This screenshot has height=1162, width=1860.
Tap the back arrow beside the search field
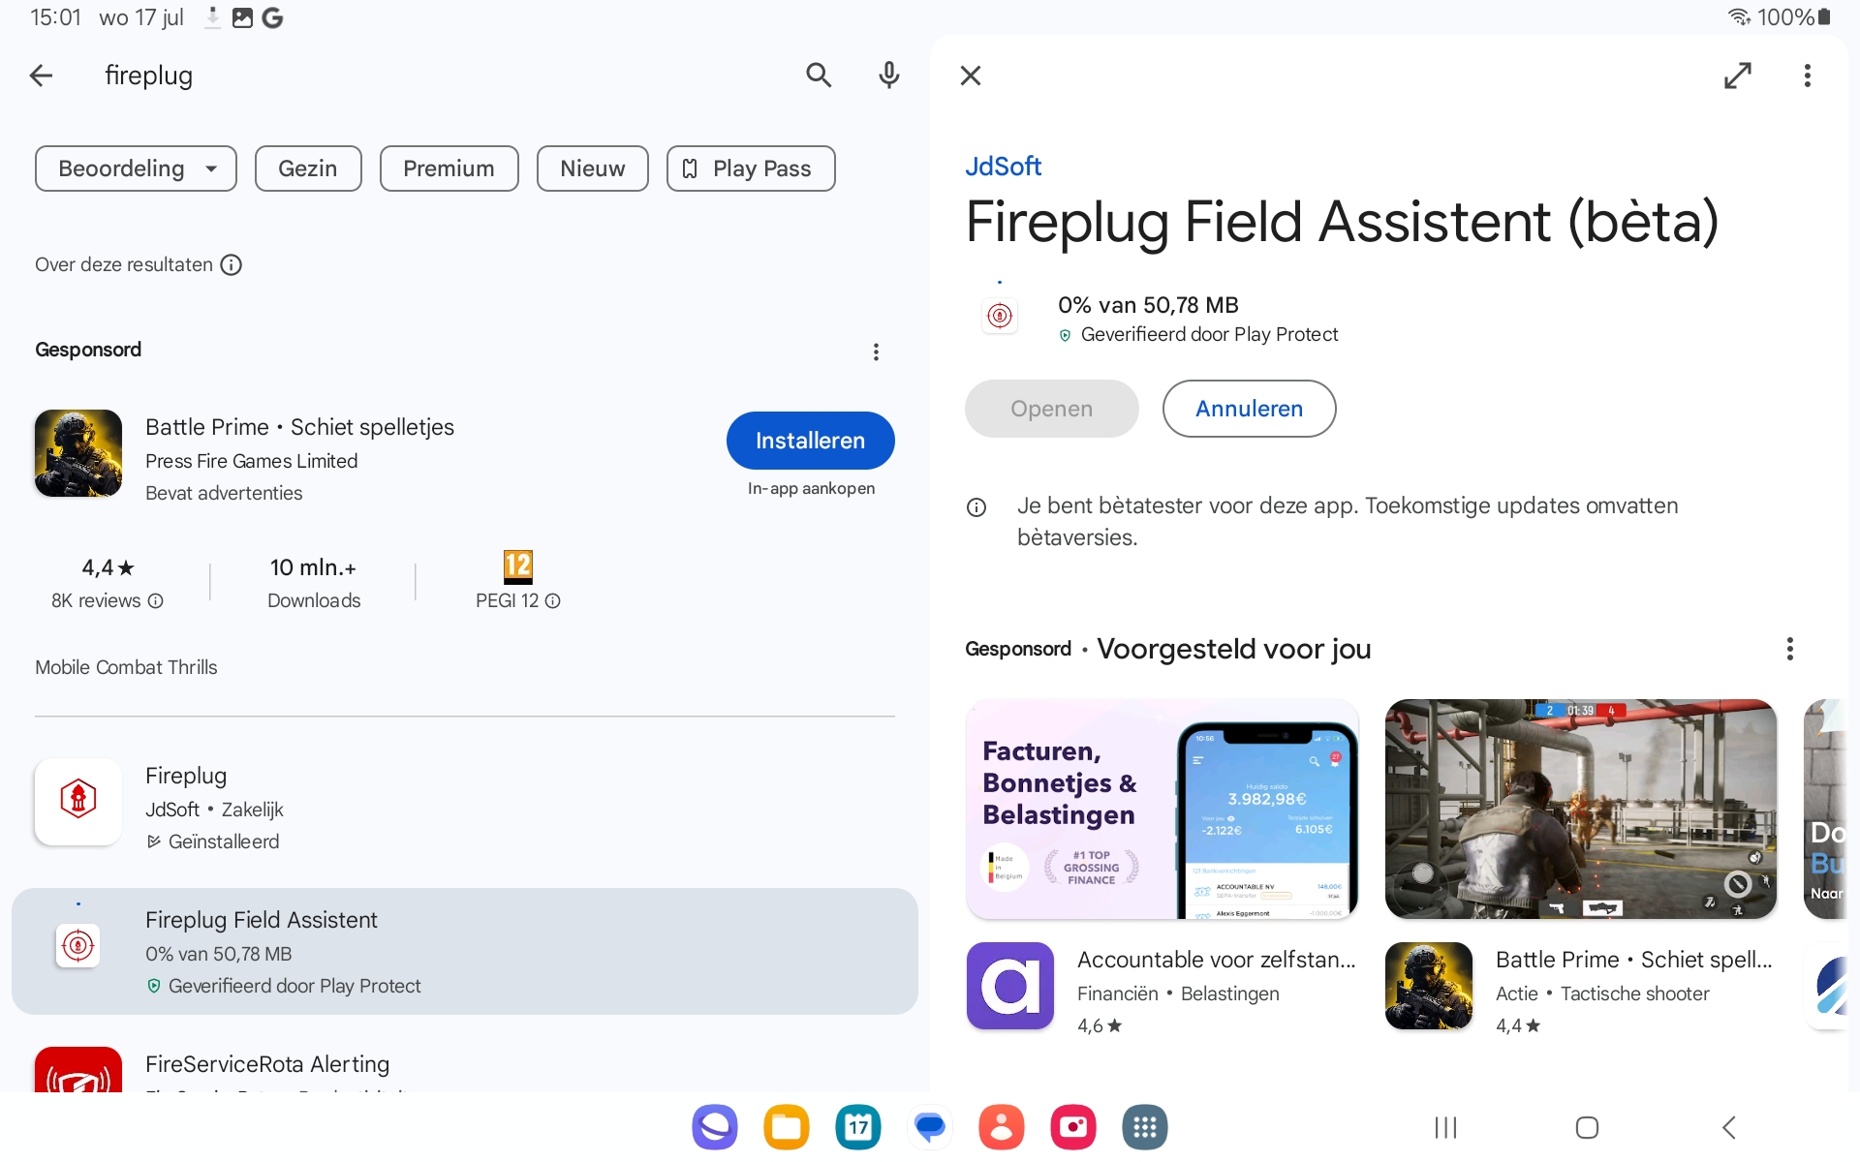click(x=41, y=76)
